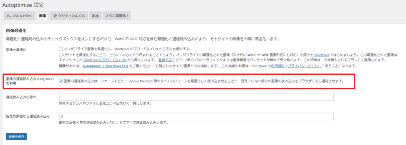Click the lightning icon on クリティカル CSS tab
This screenshot has width=406, height=145.
coord(55,16)
